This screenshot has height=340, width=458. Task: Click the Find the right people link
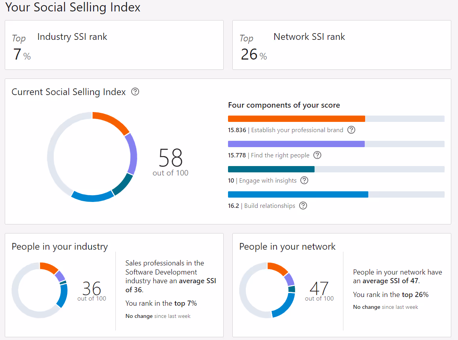coord(280,155)
